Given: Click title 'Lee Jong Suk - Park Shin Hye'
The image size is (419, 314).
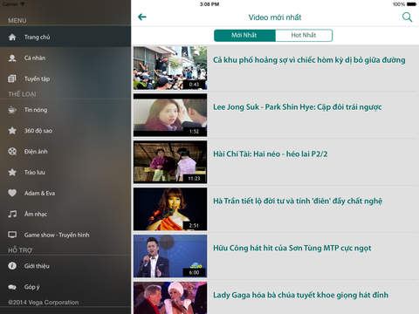Looking at the screenshot, I should pyautogui.click(x=297, y=107).
